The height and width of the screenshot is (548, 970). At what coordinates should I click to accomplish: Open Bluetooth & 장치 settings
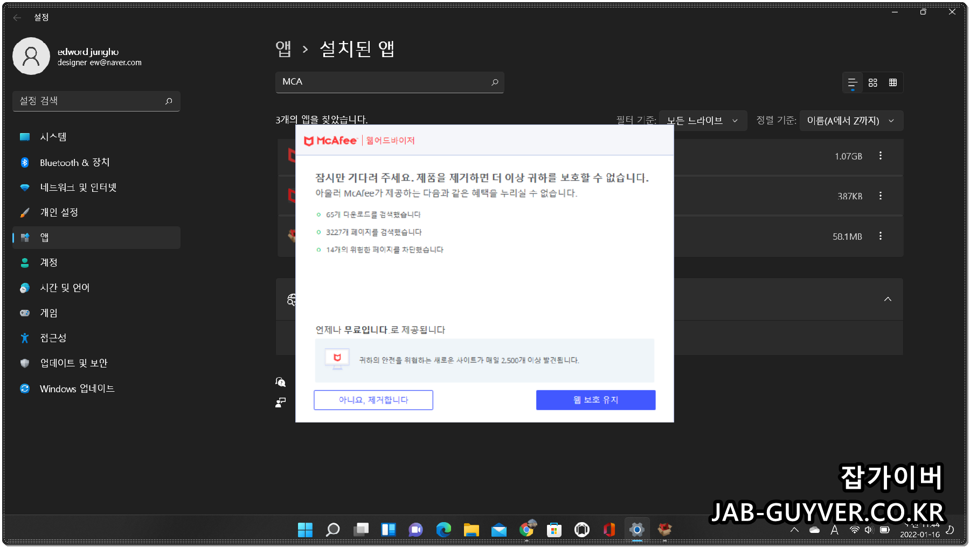pos(96,162)
